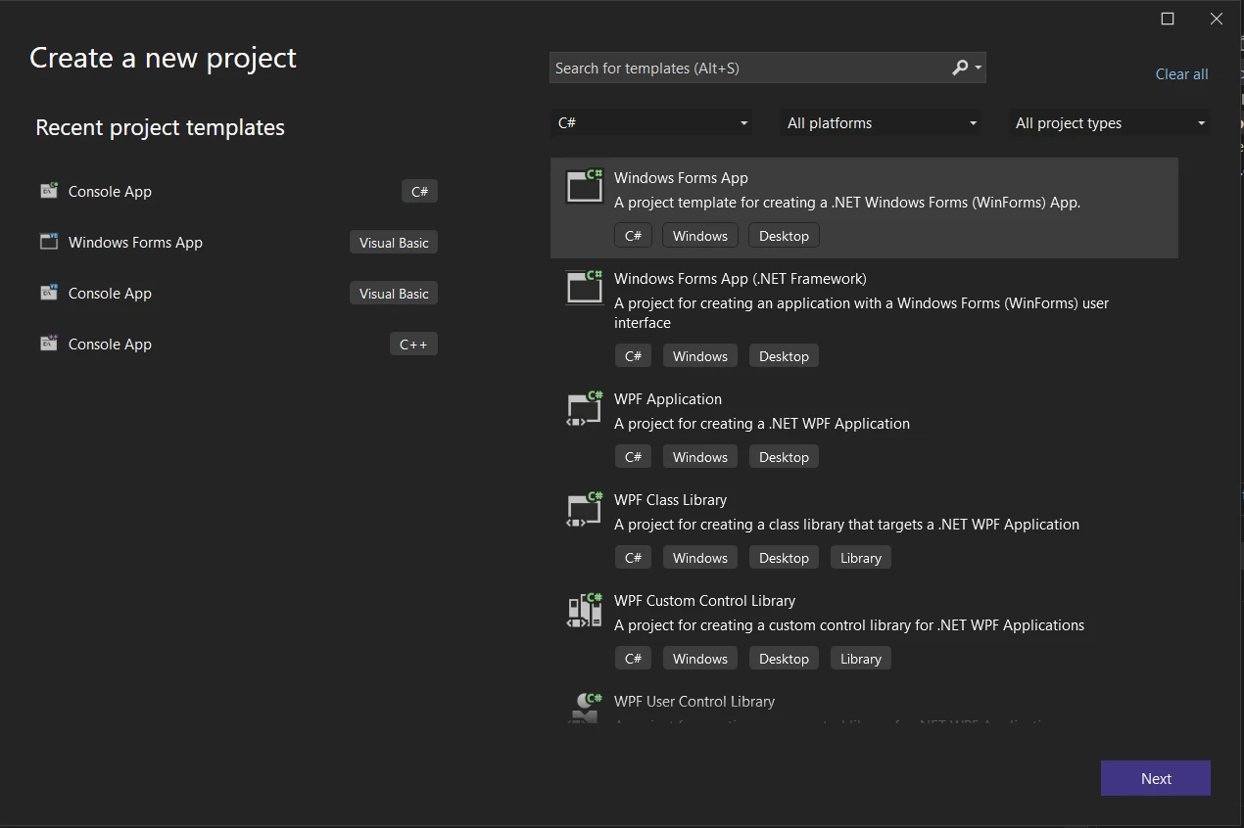Click the recent C# Console App icon
Viewport: 1244px width, 828px height.
click(x=49, y=191)
